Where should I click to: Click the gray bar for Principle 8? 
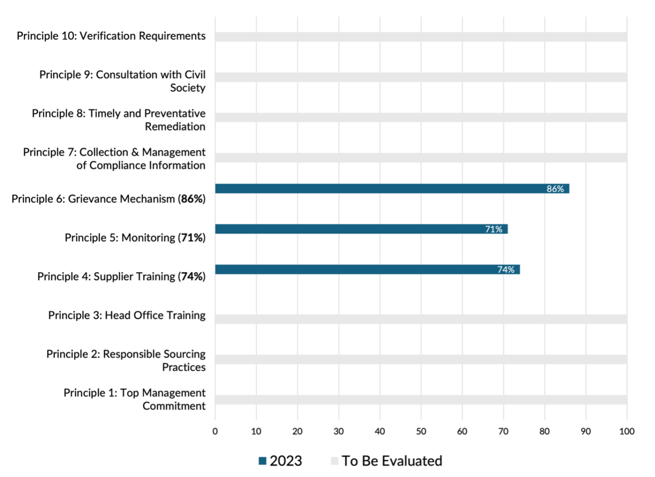coord(421,117)
